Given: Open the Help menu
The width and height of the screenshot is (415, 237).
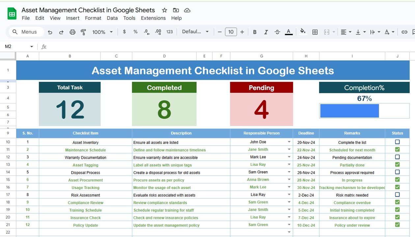Looking at the screenshot, I should click(x=177, y=18).
